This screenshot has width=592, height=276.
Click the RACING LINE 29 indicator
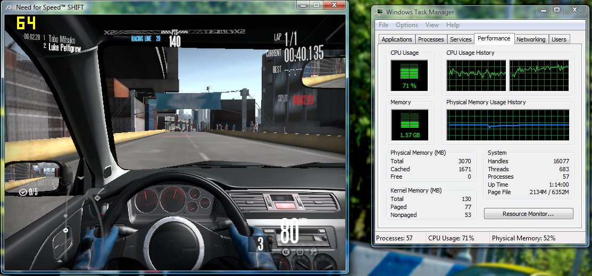[146, 38]
